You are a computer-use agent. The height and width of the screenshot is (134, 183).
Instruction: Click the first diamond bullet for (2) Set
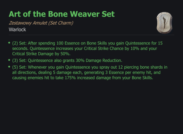tap(9, 43)
